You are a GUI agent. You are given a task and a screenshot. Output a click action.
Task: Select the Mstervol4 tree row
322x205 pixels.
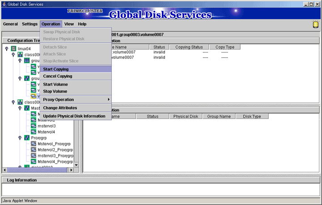coord(46,132)
